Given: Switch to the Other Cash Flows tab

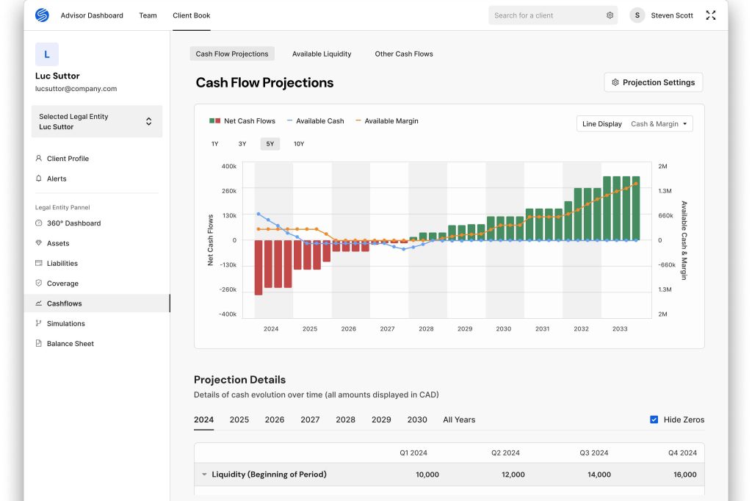Looking at the screenshot, I should [x=404, y=54].
